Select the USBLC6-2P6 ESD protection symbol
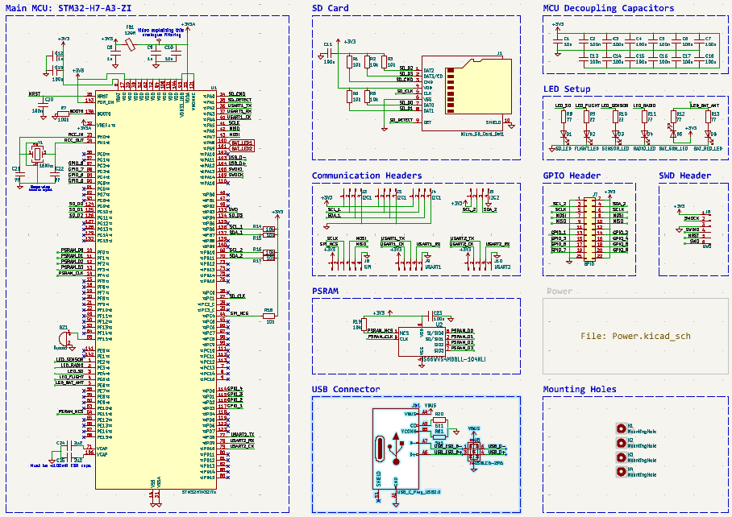The image size is (732, 517). (x=474, y=452)
